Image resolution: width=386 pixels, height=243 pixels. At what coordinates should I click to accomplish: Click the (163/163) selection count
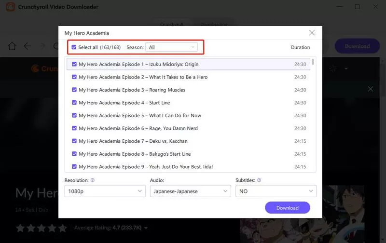coord(110,47)
